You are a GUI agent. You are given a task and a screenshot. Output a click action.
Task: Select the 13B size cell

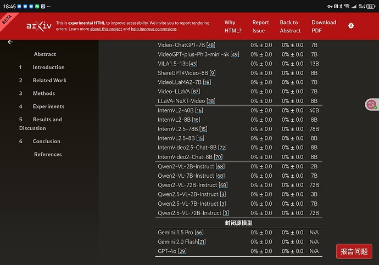(314, 64)
